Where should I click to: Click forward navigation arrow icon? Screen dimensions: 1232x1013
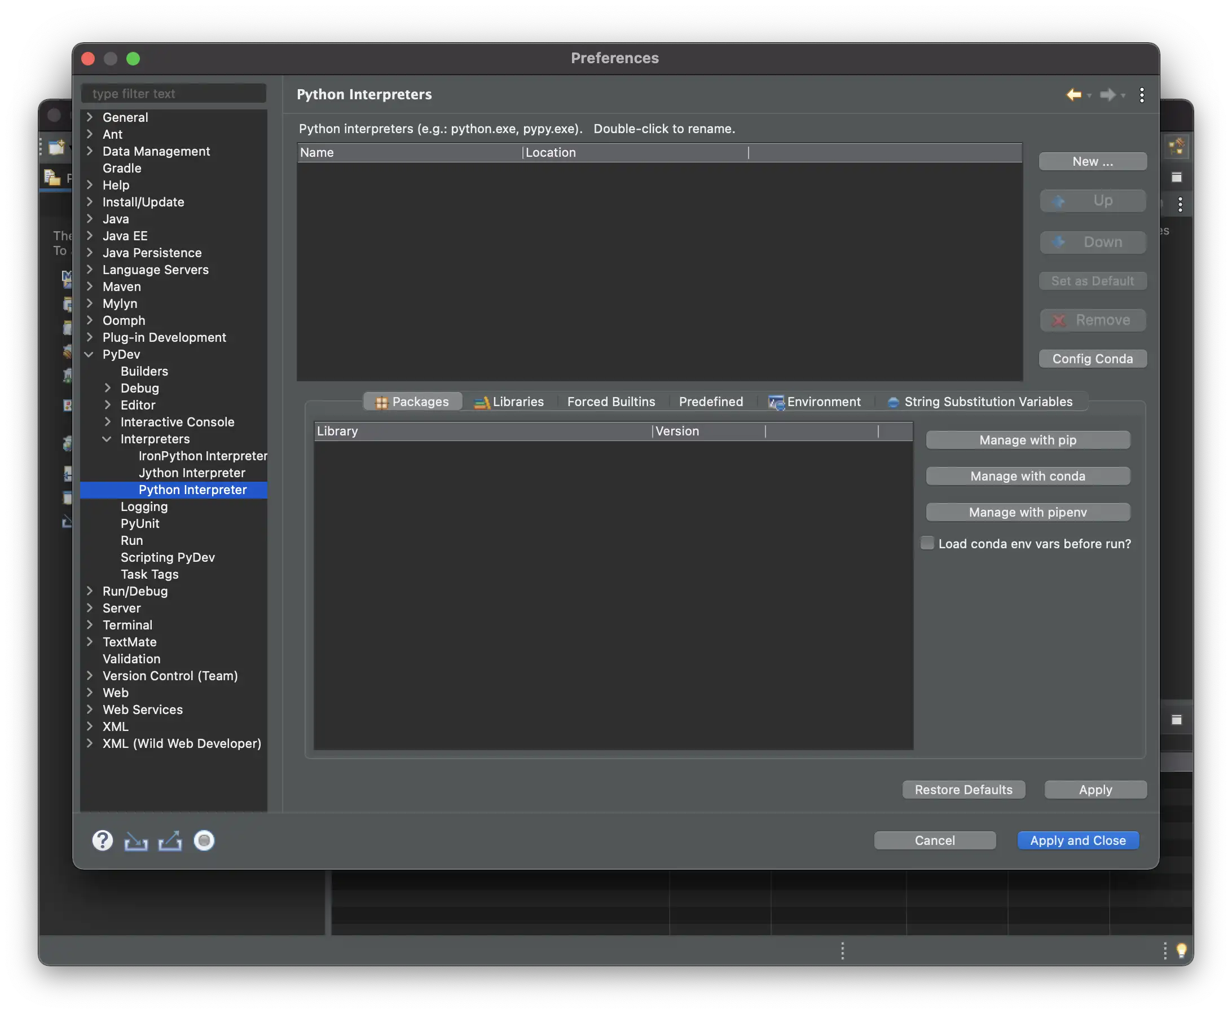[1107, 95]
